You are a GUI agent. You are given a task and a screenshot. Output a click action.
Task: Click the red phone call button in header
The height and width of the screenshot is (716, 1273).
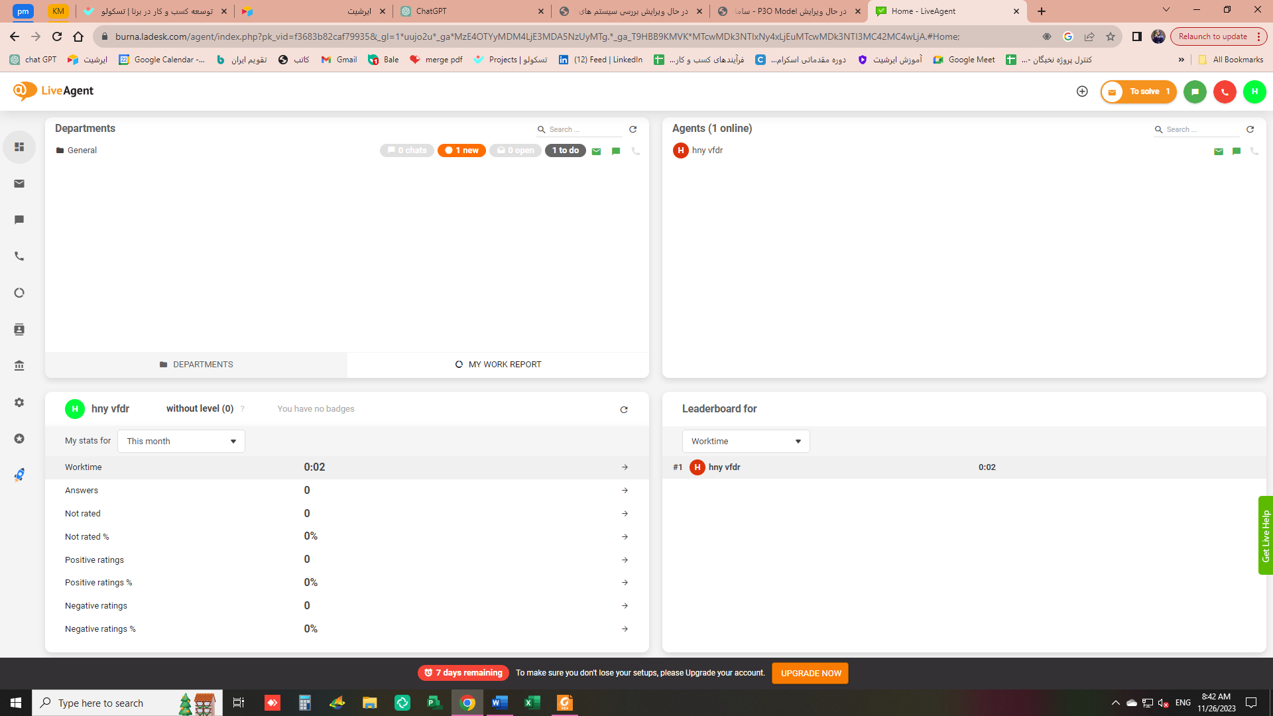1225,91
